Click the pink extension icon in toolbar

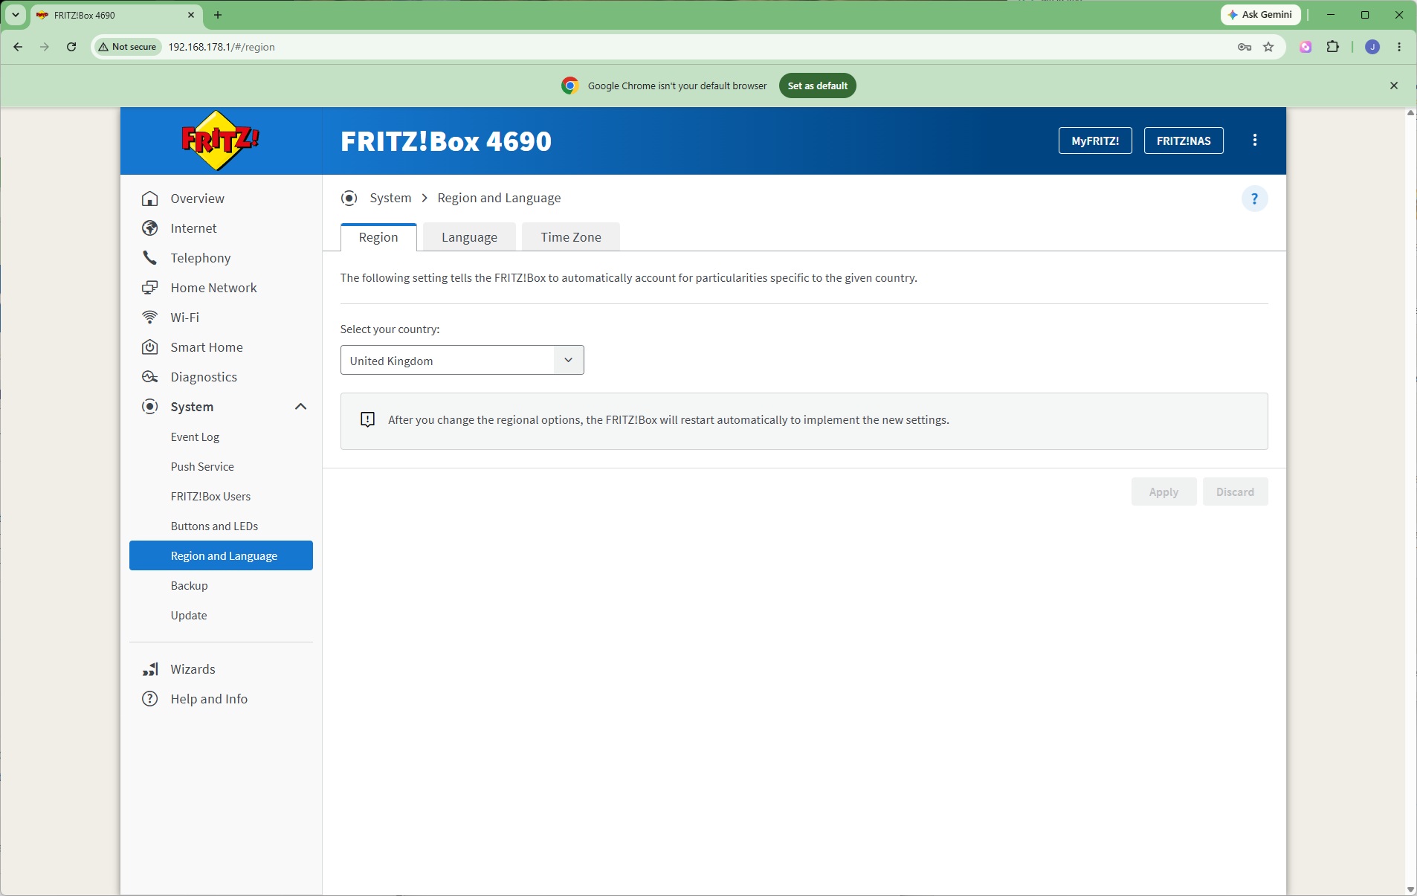click(x=1305, y=47)
